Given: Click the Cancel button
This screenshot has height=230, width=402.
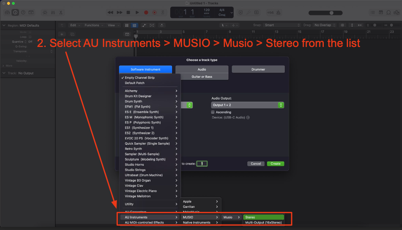Looking at the screenshot, I should point(256,163).
